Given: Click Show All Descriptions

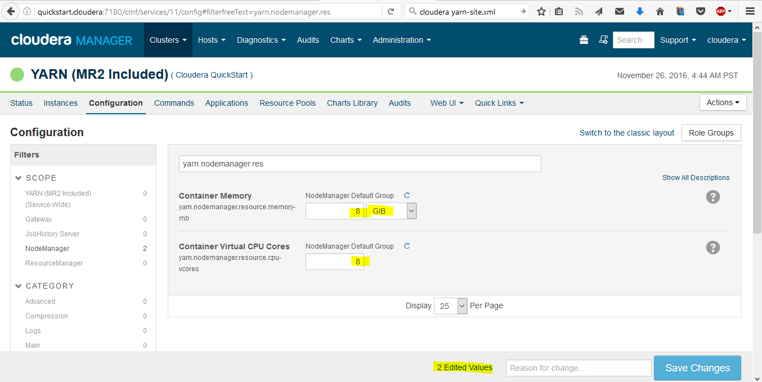Looking at the screenshot, I should [x=696, y=177].
